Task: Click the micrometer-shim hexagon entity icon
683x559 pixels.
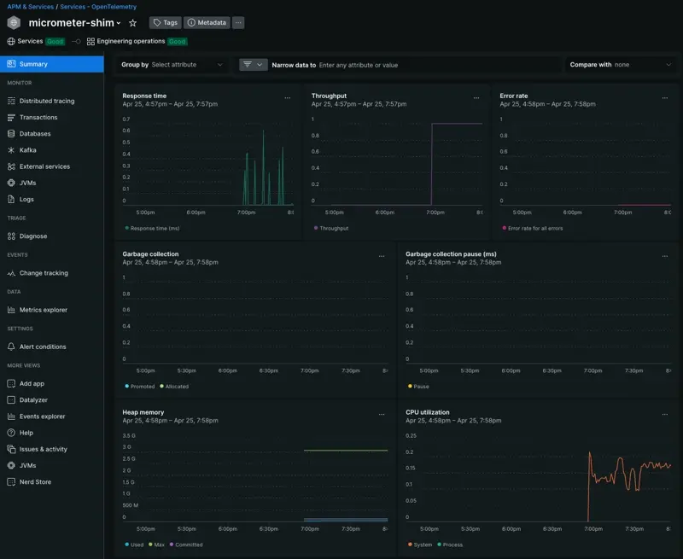Action: (14, 23)
